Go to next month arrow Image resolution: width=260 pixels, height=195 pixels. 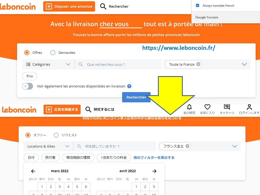pyautogui.click(x=154, y=171)
